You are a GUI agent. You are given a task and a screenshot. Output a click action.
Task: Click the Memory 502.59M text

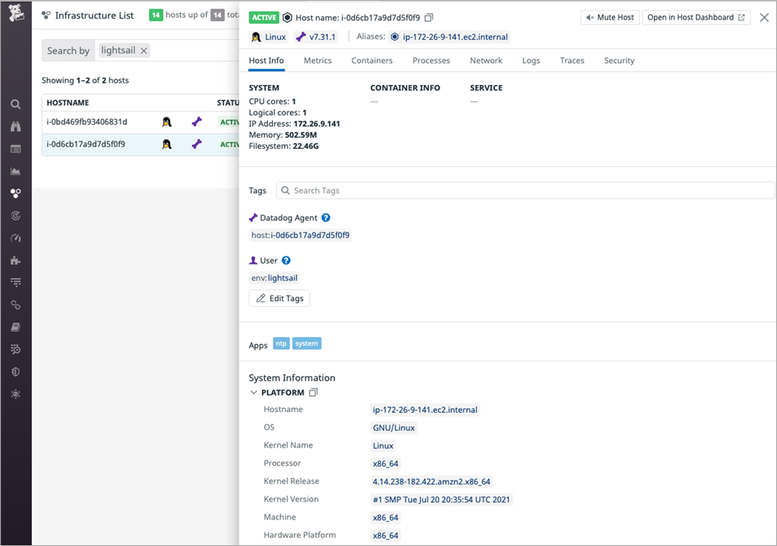coord(283,135)
